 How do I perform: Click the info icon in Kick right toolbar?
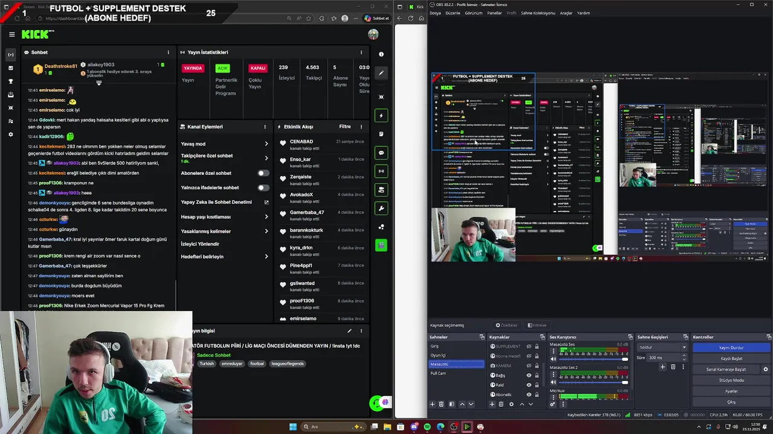click(x=381, y=54)
